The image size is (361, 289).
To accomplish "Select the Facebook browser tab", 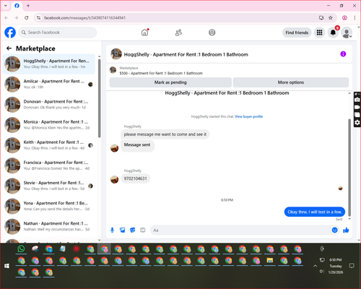I will [17, 6].
